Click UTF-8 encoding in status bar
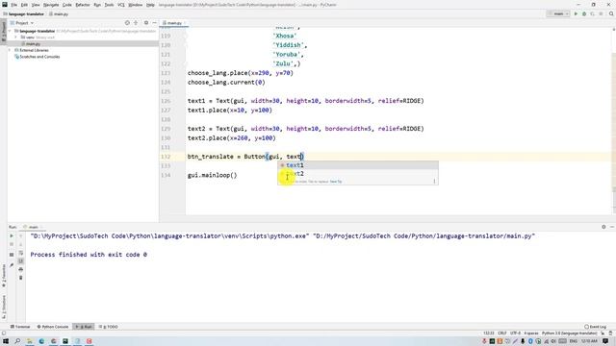 coord(515,334)
